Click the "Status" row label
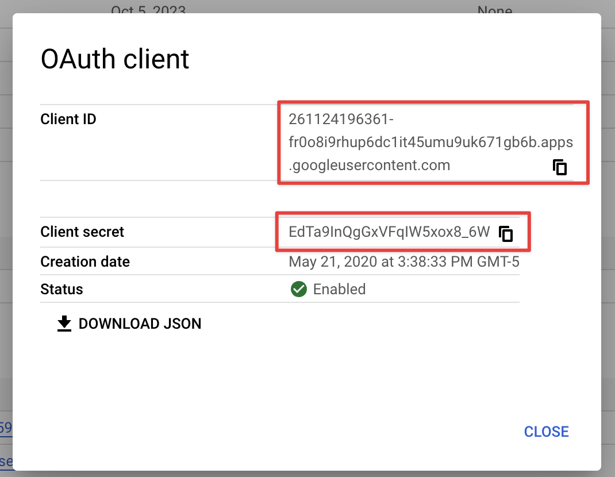The width and height of the screenshot is (615, 477). 61,289
